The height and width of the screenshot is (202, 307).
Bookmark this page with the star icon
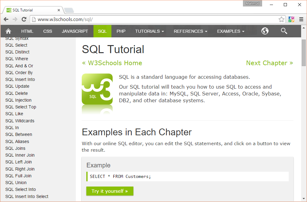(281, 19)
